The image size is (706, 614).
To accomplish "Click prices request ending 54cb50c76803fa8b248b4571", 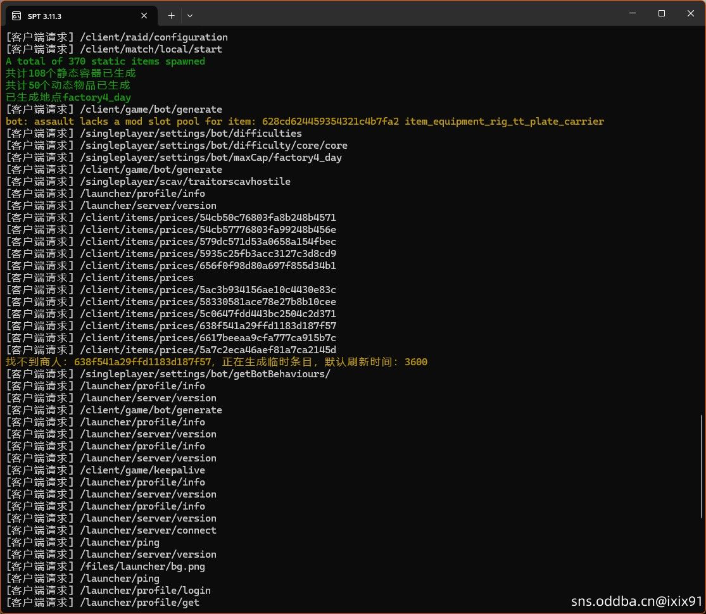I will click(x=171, y=218).
